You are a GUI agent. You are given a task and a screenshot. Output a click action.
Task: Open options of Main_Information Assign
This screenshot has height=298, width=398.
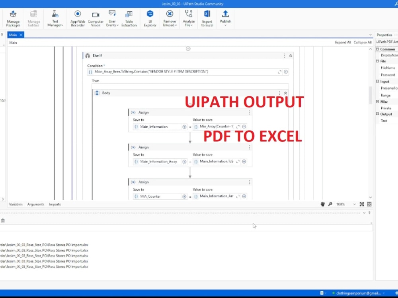click(x=249, y=113)
